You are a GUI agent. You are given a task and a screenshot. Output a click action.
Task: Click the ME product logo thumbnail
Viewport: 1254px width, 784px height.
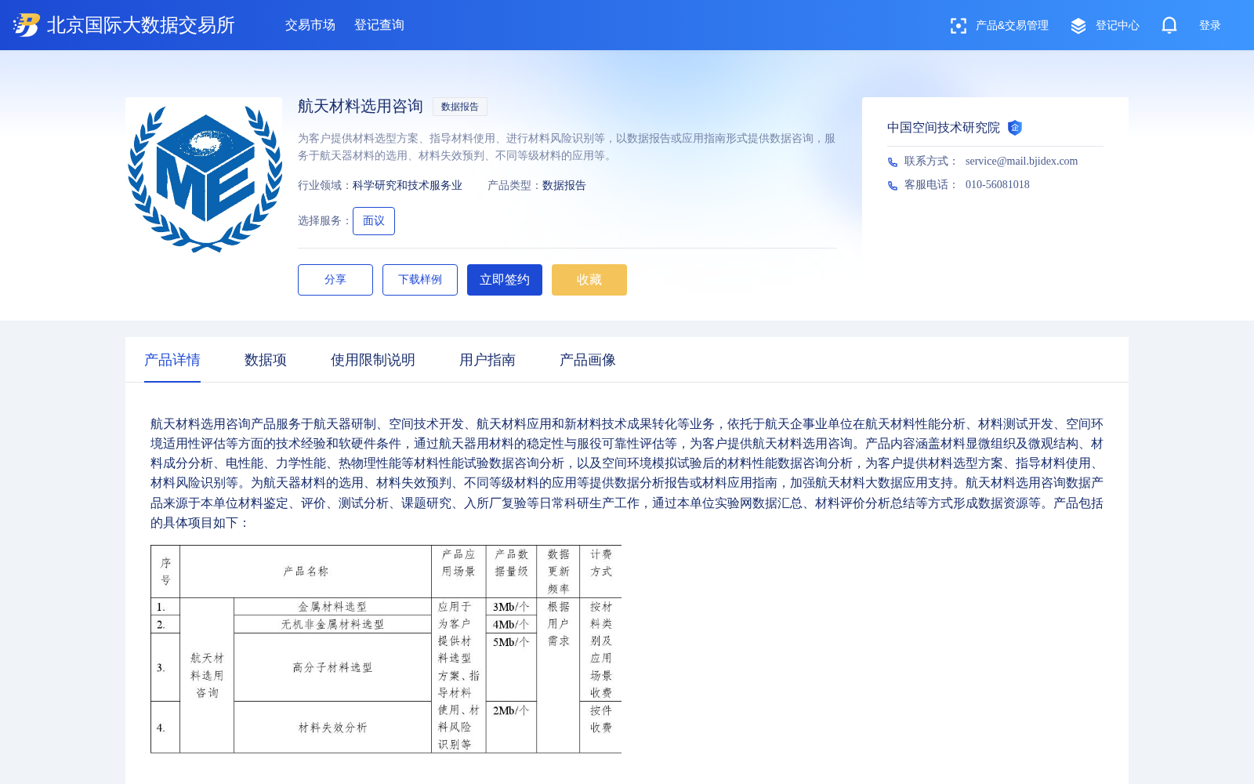(x=204, y=176)
